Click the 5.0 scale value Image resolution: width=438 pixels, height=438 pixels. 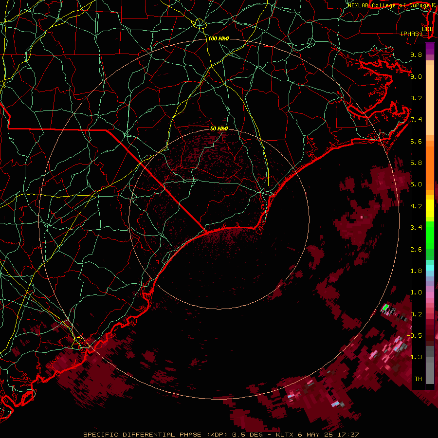tap(416, 184)
